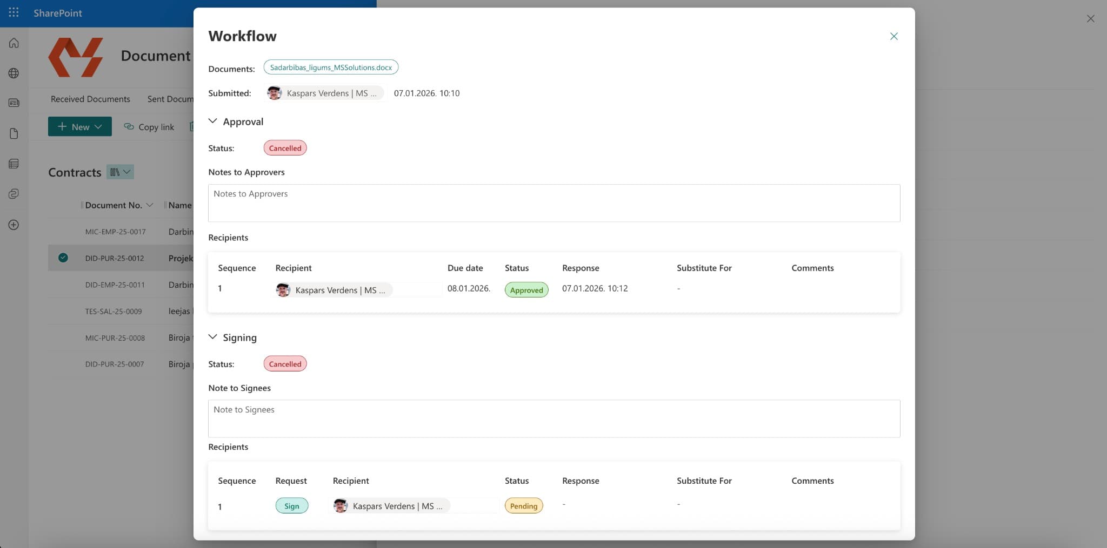Image resolution: width=1107 pixels, height=548 pixels.
Task: Click in Notes to Approvers text field
Action: click(553, 203)
